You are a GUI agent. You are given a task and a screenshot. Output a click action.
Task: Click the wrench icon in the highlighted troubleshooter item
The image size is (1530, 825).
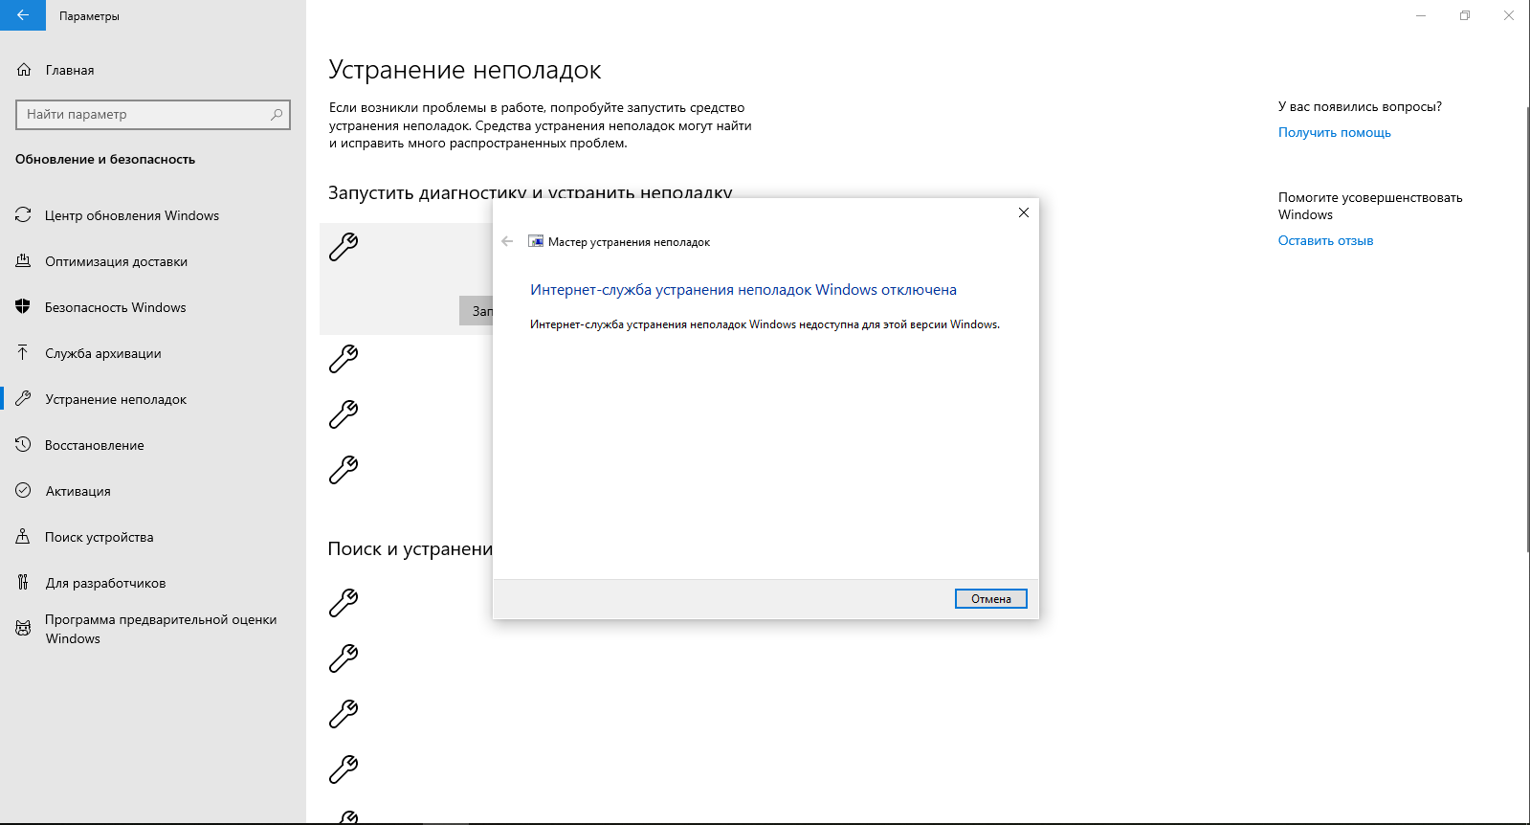(x=344, y=247)
